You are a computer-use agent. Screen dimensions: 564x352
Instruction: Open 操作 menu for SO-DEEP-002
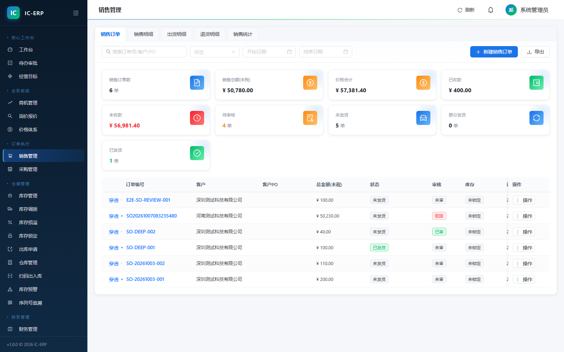[524, 232]
